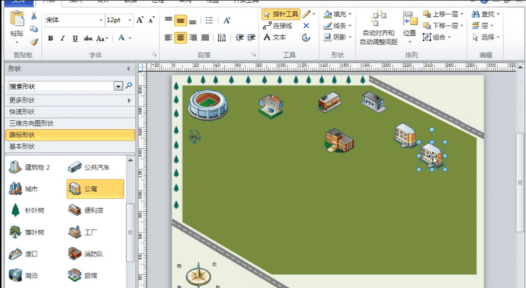Expand the 更多形状 more shapes arrow
Screen dimensions: 526x288
pyautogui.click(x=129, y=100)
